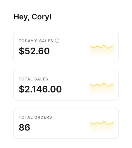This screenshot has width=132, height=148.
Task: Click the Today's Sales sparkline chart
Action: coord(102,51)
